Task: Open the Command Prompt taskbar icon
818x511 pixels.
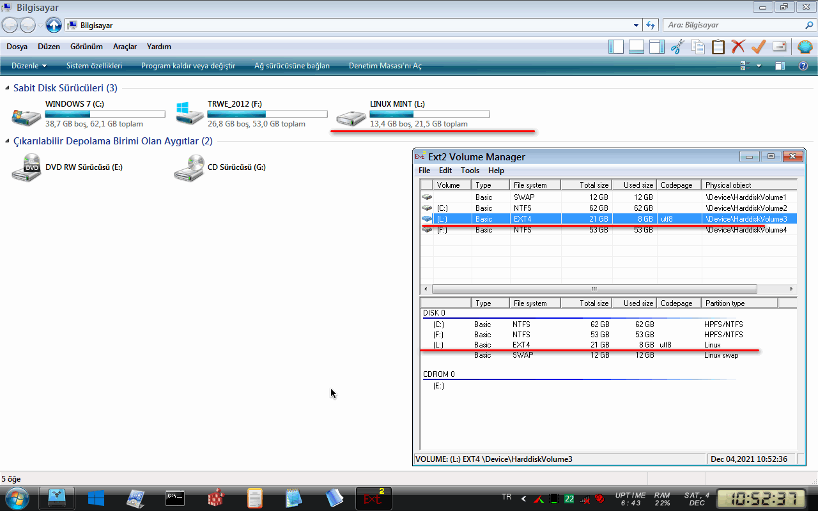Action: [175, 498]
